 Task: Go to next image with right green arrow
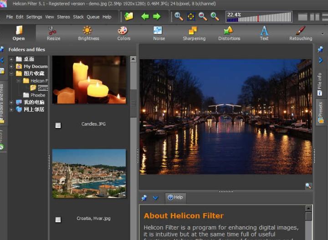click(x=157, y=16)
